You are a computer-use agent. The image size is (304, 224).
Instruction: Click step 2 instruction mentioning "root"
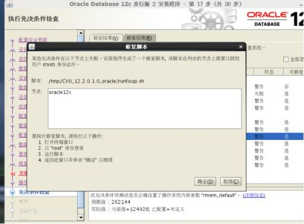pos(61,148)
